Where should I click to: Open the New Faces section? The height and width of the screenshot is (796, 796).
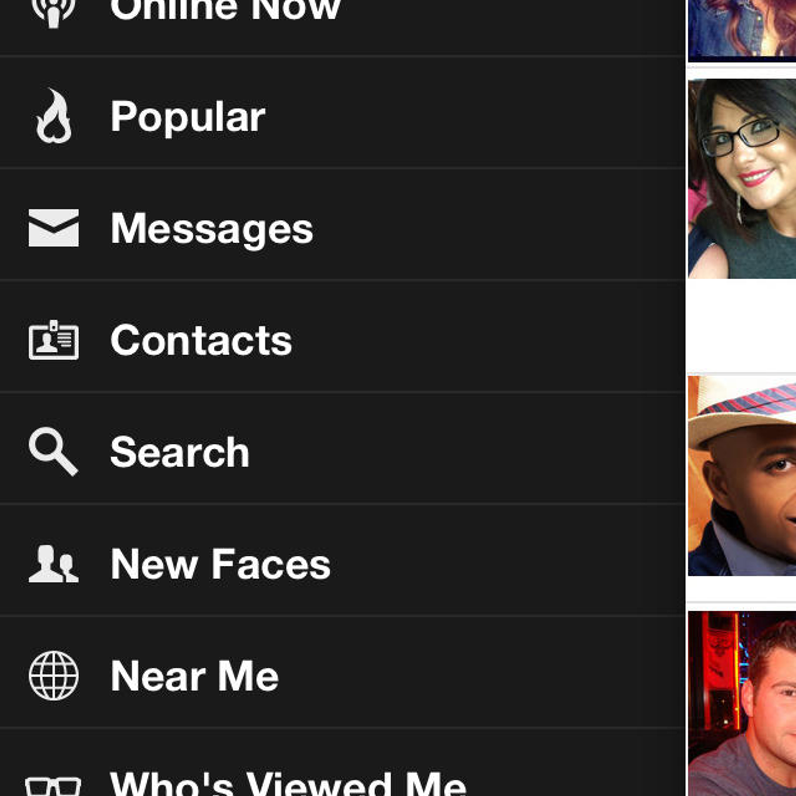pyautogui.click(x=342, y=561)
